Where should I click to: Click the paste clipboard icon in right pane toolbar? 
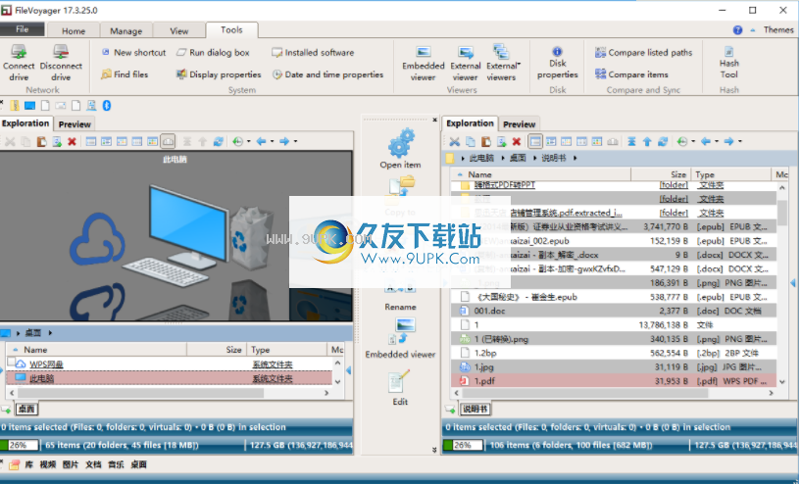pyautogui.click(x=486, y=142)
